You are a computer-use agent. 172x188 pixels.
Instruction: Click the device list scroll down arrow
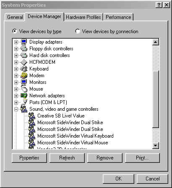tap(156, 146)
